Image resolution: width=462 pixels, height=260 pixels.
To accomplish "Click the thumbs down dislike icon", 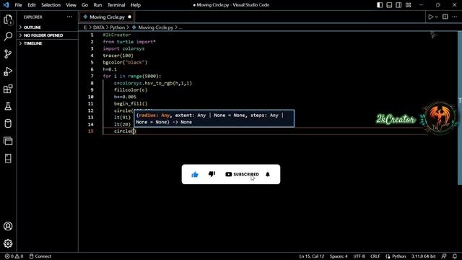I will (212, 174).
